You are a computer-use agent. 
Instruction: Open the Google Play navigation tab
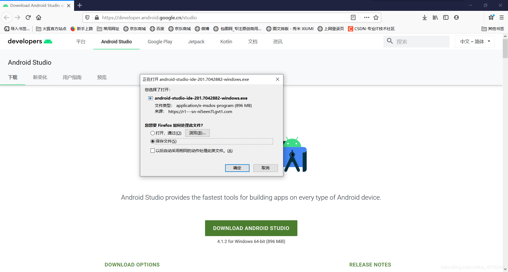(x=160, y=42)
